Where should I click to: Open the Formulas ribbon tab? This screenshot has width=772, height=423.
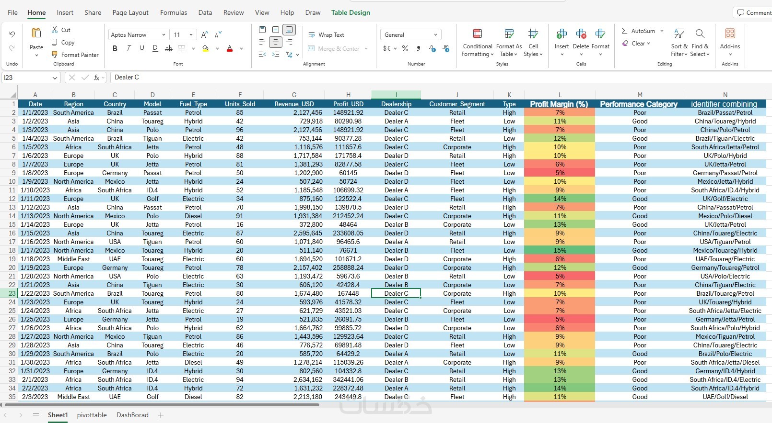174,12
